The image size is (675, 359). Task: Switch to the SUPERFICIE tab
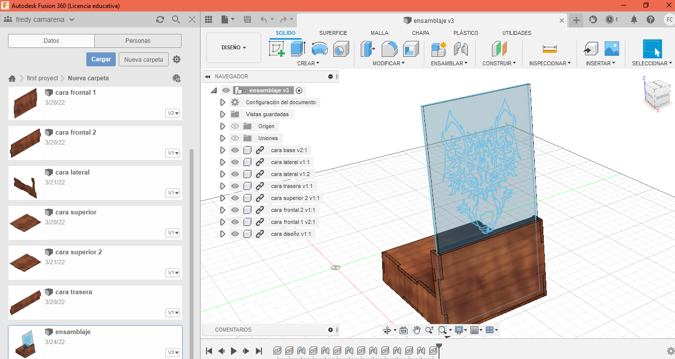pyautogui.click(x=333, y=33)
